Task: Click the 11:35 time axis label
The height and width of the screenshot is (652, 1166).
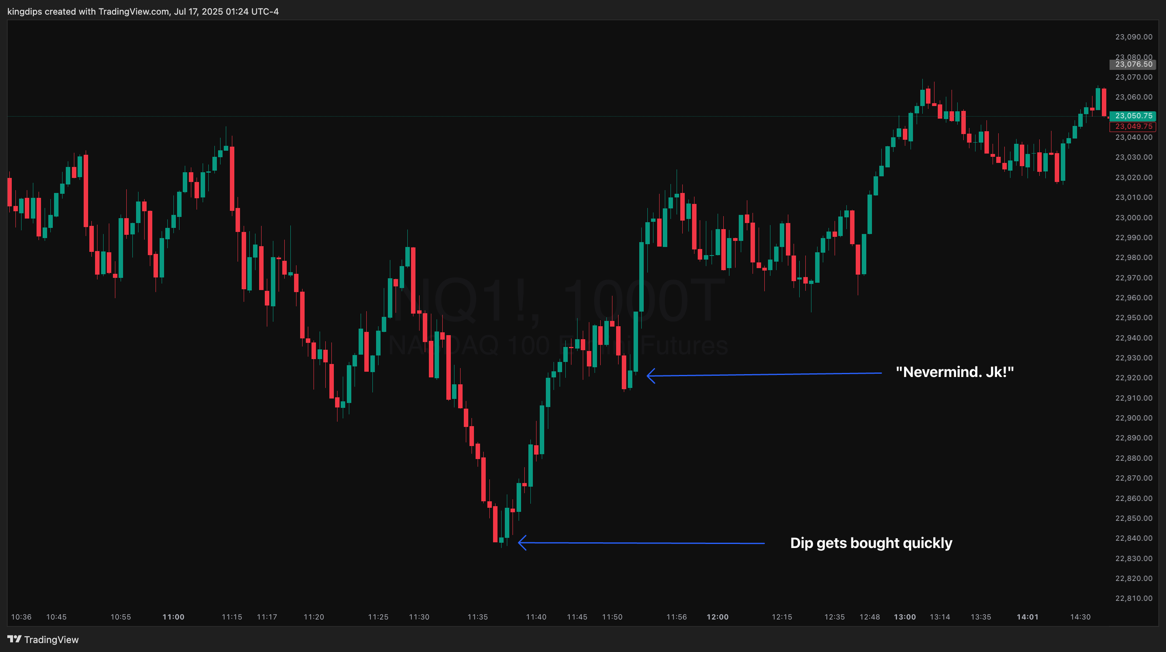Action: pyautogui.click(x=478, y=617)
